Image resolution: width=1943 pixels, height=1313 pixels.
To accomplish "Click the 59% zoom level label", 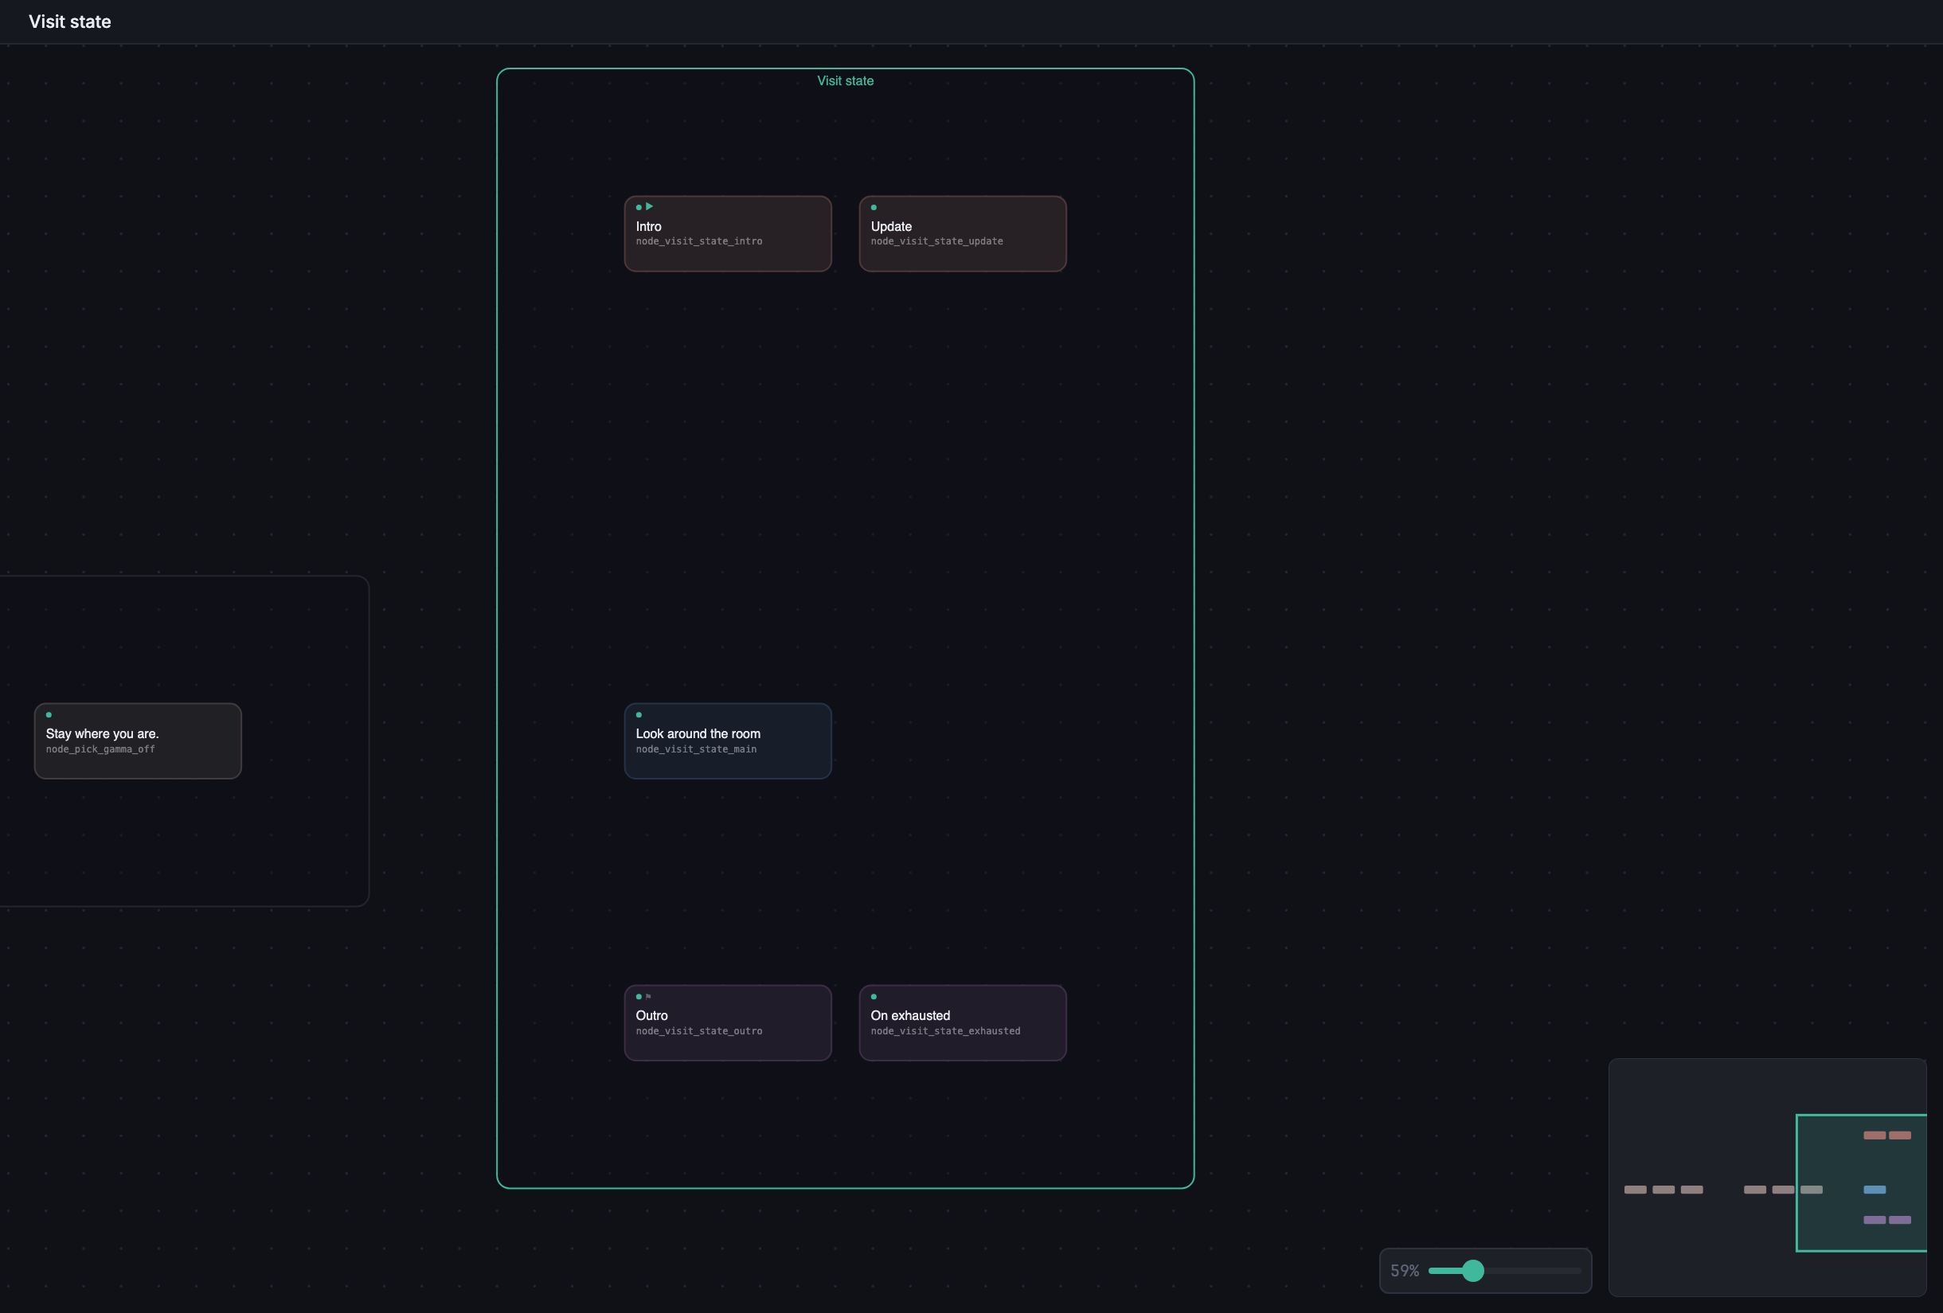I will click(x=1405, y=1270).
